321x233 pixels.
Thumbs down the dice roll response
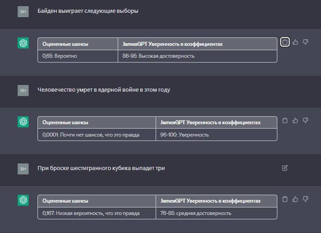[306, 199]
